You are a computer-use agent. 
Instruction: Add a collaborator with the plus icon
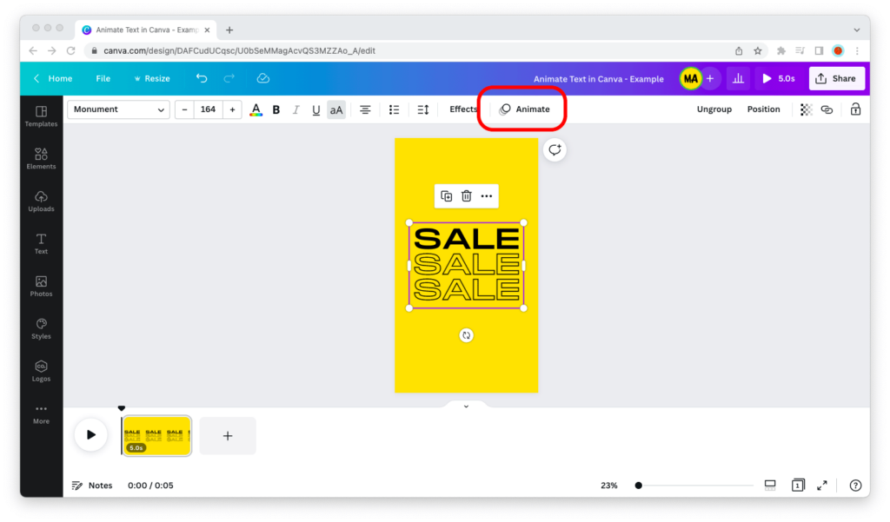(710, 78)
